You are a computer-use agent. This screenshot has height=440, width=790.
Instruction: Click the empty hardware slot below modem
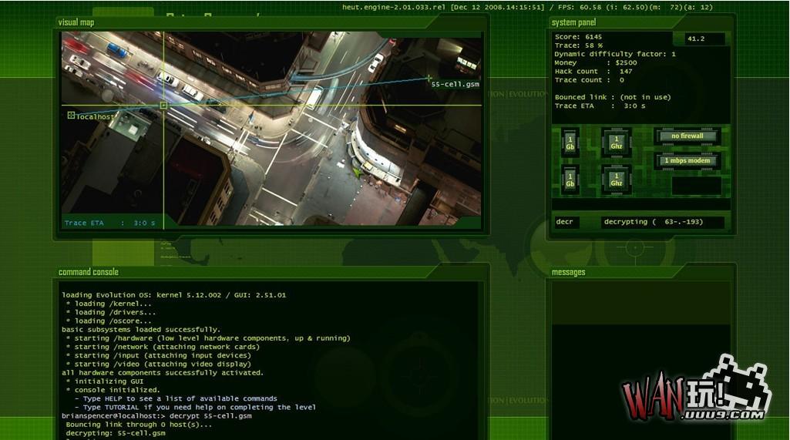point(696,186)
